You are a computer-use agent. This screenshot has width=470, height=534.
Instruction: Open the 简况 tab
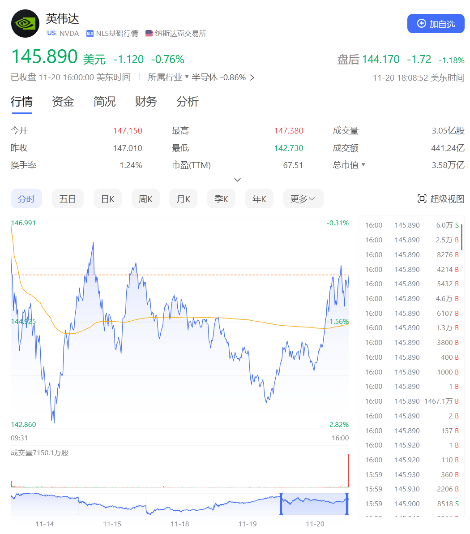(x=104, y=102)
